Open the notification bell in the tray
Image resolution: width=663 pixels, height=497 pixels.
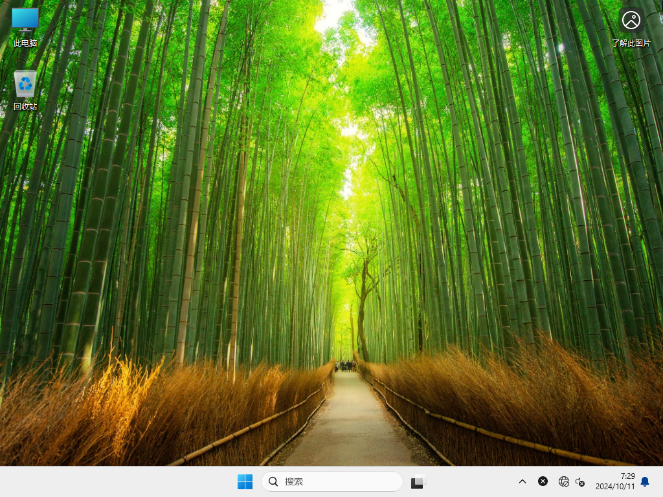click(x=645, y=481)
